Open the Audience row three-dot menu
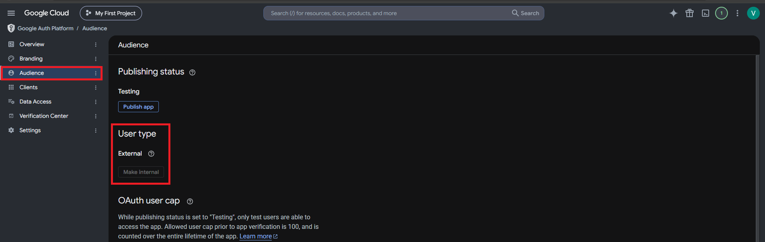Screen dimensions: 765x242 tap(96, 73)
